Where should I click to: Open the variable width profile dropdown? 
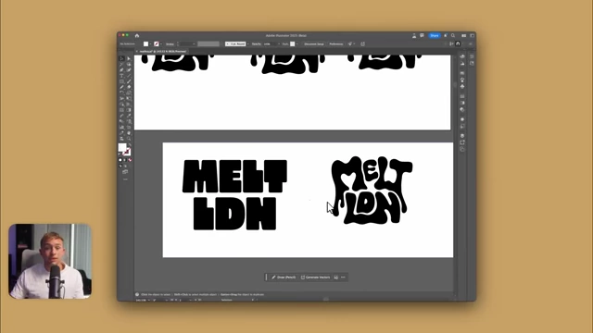[208, 44]
